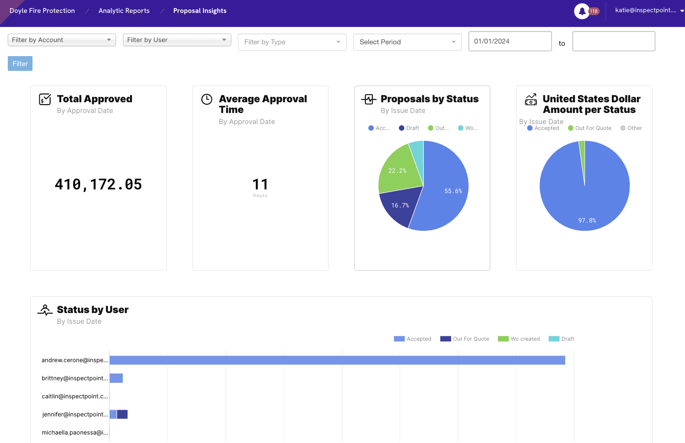Click the Status by User person icon
The height and width of the screenshot is (443, 685).
coord(45,310)
